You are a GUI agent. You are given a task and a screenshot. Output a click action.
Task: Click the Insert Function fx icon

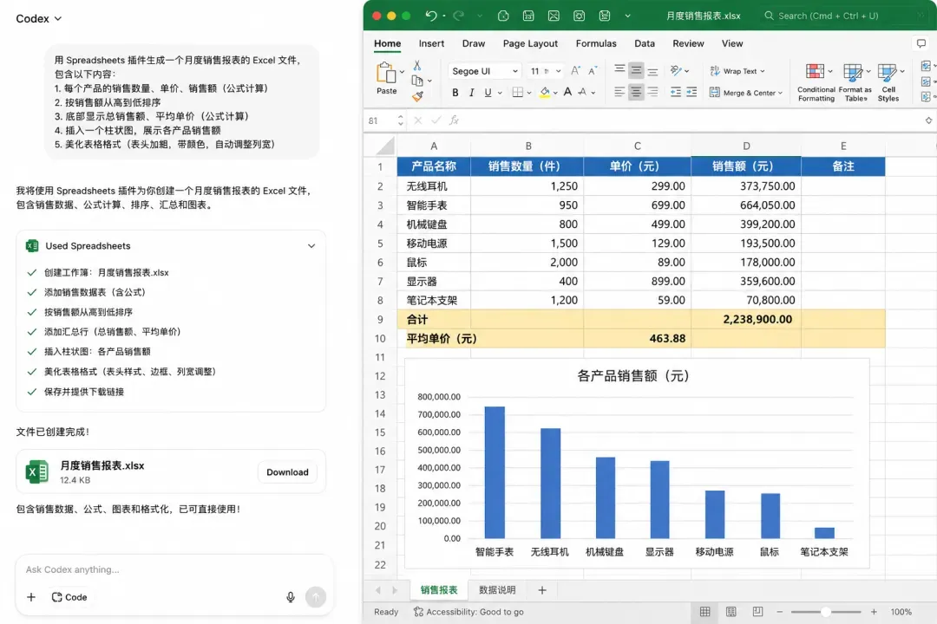(x=454, y=120)
